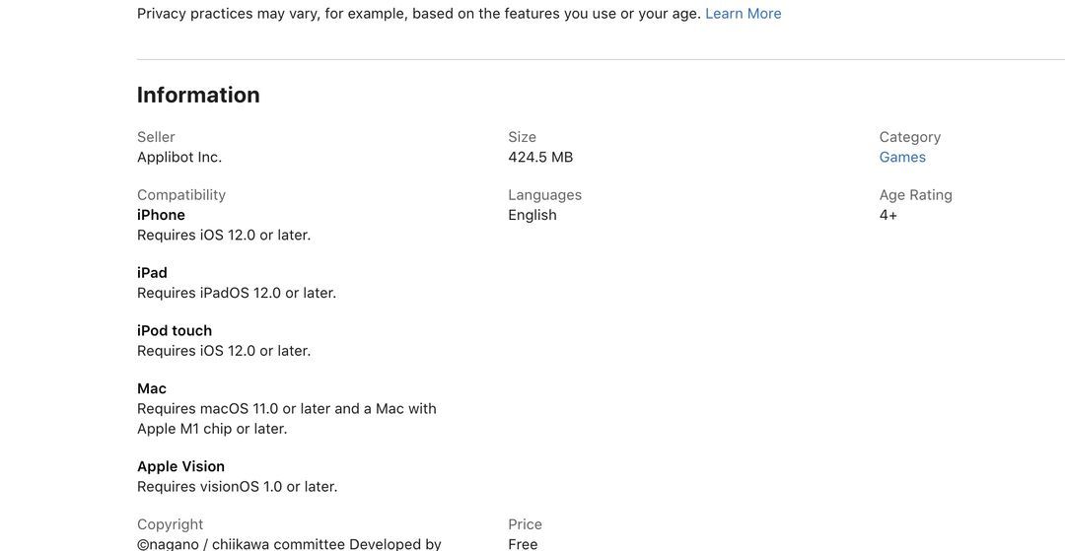Click the Compatibility label

[x=181, y=195]
